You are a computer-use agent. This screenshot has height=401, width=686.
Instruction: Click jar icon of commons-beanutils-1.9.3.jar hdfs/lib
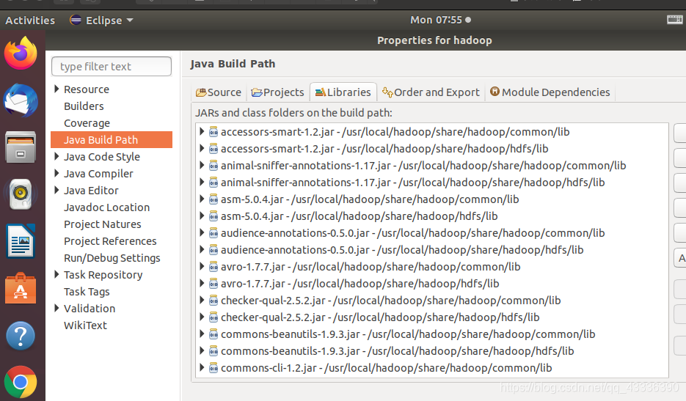(214, 351)
